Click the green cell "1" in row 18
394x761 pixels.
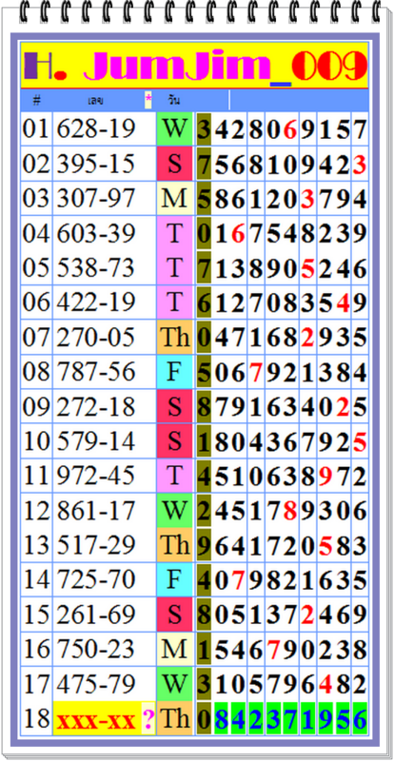point(307,718)
